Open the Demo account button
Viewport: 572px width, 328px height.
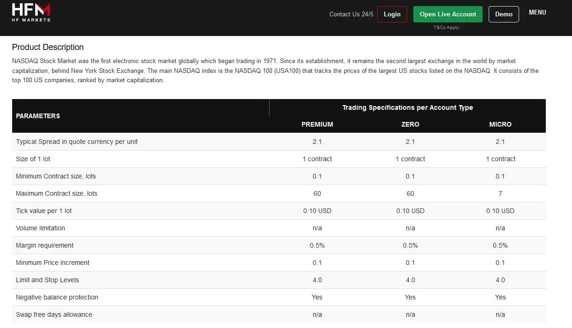click(x=504, y=14)
